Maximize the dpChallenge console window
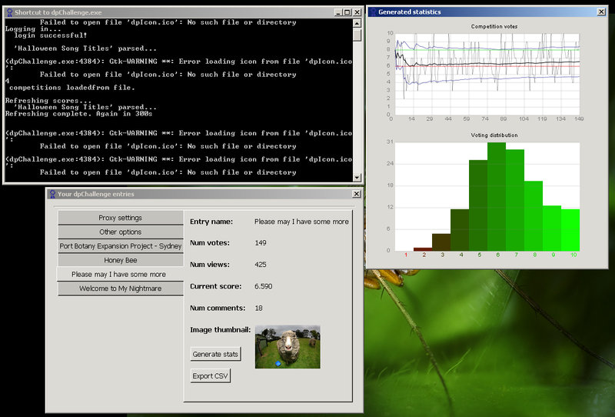This screenshot has width=615, height=417. 347,12
